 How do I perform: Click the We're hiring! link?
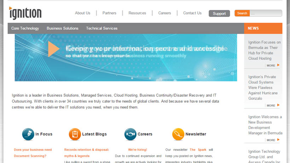(138, 150)
